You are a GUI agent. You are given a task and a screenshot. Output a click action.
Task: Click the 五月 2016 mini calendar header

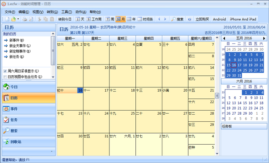pyautogui.click(x=244, y=38)
